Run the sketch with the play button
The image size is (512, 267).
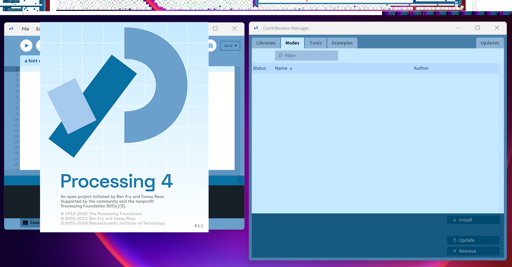(26, 46)
